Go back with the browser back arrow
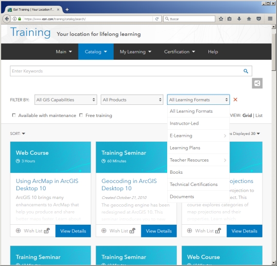277x266 pixels. coord(6,19)
